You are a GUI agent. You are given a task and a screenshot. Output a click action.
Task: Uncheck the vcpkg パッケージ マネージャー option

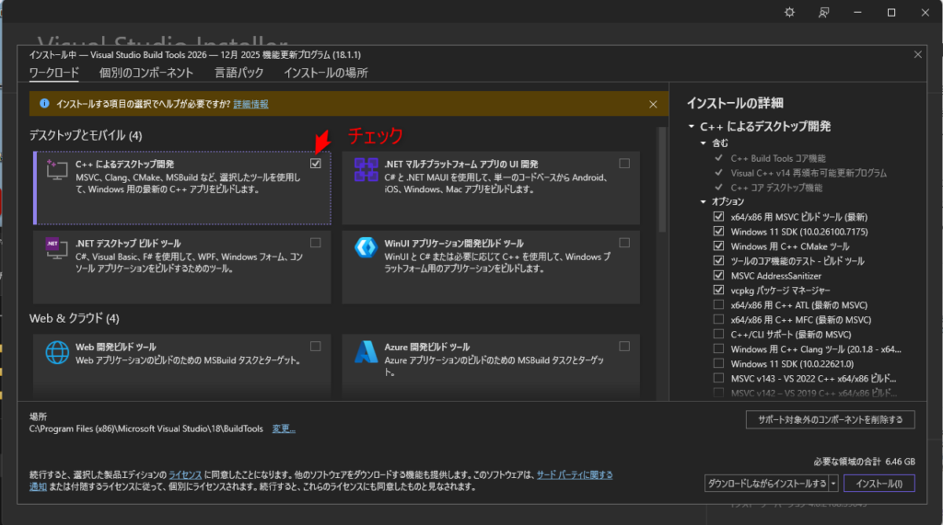[x=718, y=290]
